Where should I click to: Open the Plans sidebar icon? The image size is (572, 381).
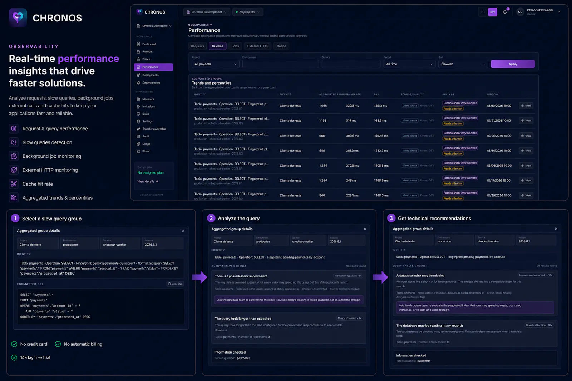pos(138,151)
